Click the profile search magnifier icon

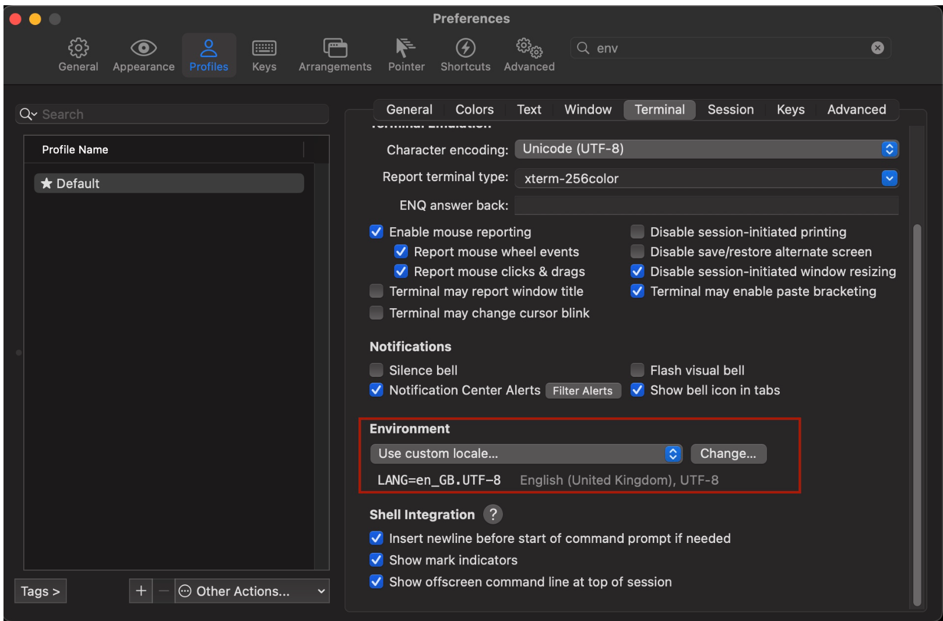pyautogui.click(x=28, y=114)
